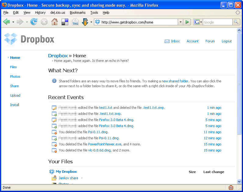Screen dimensions: 243x192
Task: Click the Logout link
Action: (x=227, y=41)
